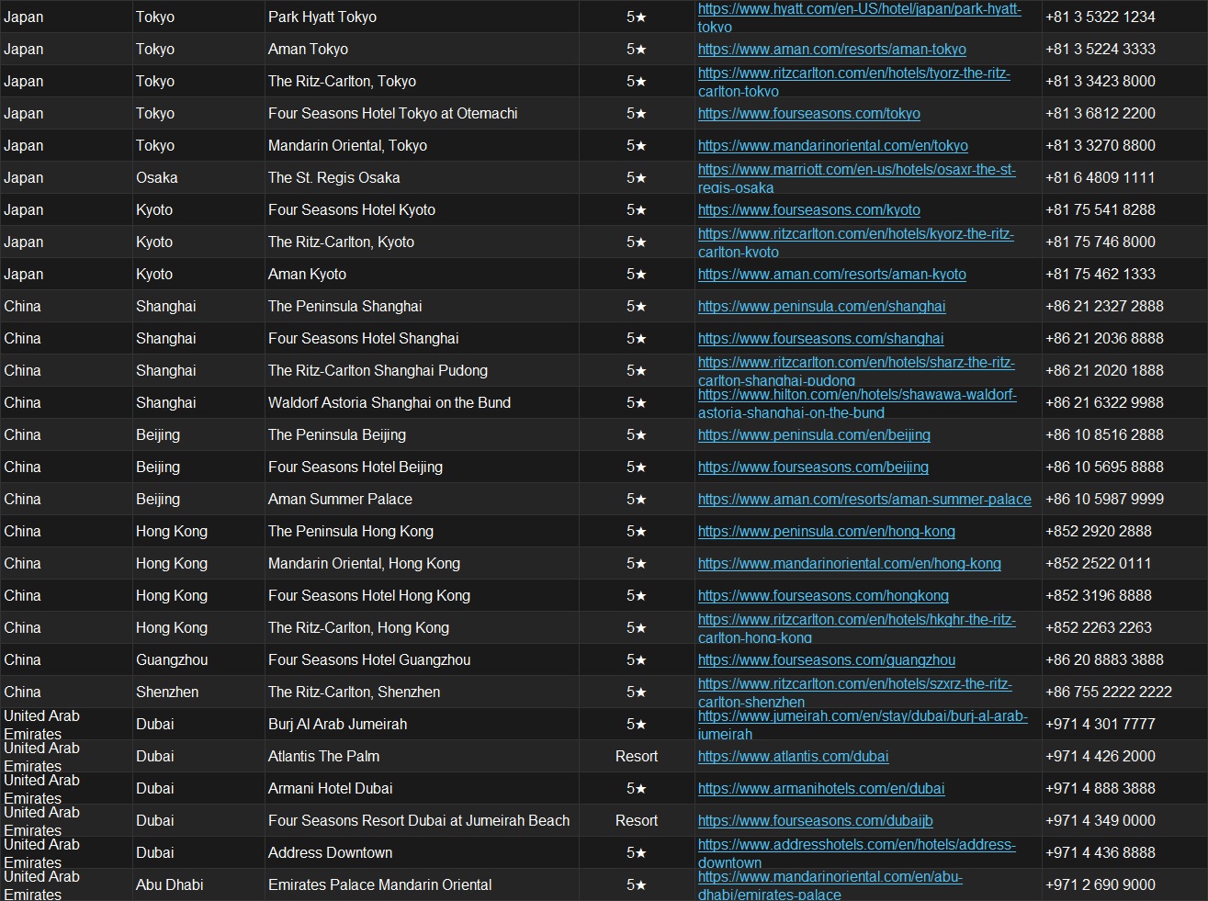The image size is (1208, 901).
Task: Follow the Ritz-Carlton Kyoto hotel URL
Action: pos(855,242)
